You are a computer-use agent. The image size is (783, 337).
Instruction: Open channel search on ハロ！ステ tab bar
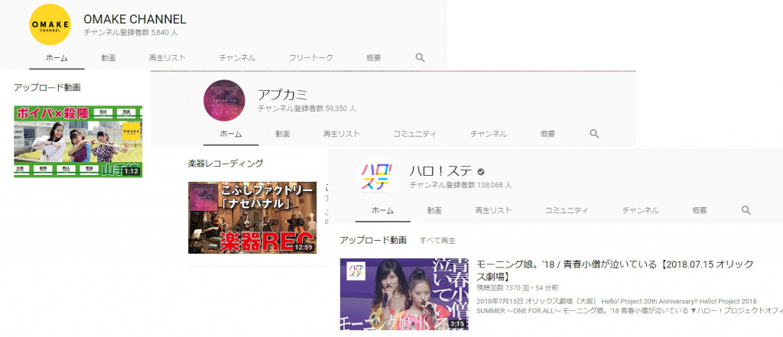746,210
